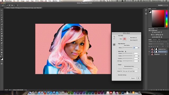Select the Dodge tool

pyautogui.click(x=2, y=40)
